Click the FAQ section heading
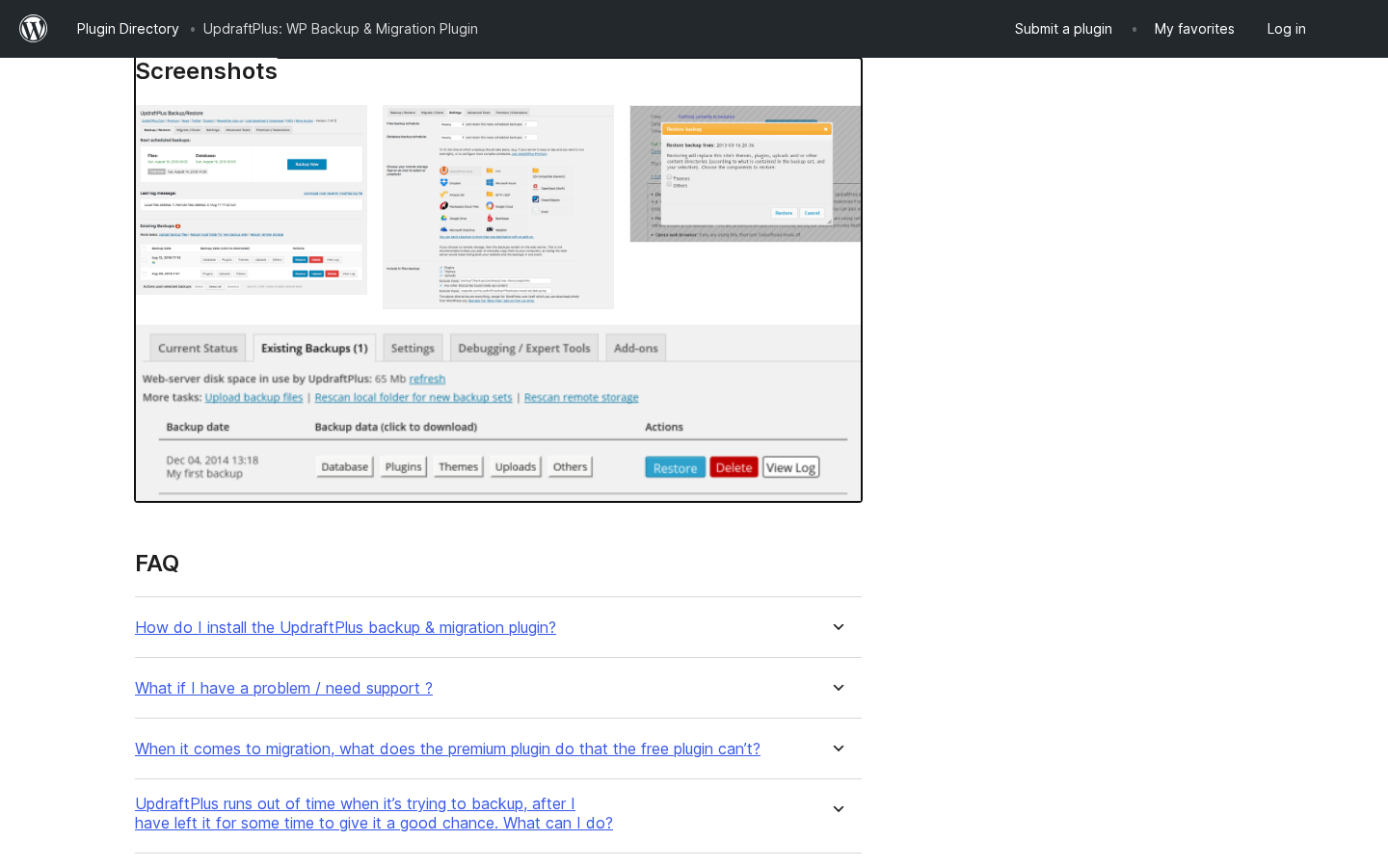The height and width of the screenshot is (867, 1388). point(157,564)
